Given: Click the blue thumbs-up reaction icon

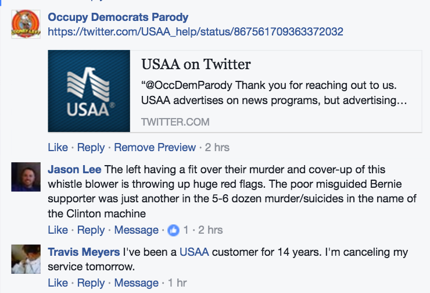Looking at the screenshot, I should (x=173, y=230).
